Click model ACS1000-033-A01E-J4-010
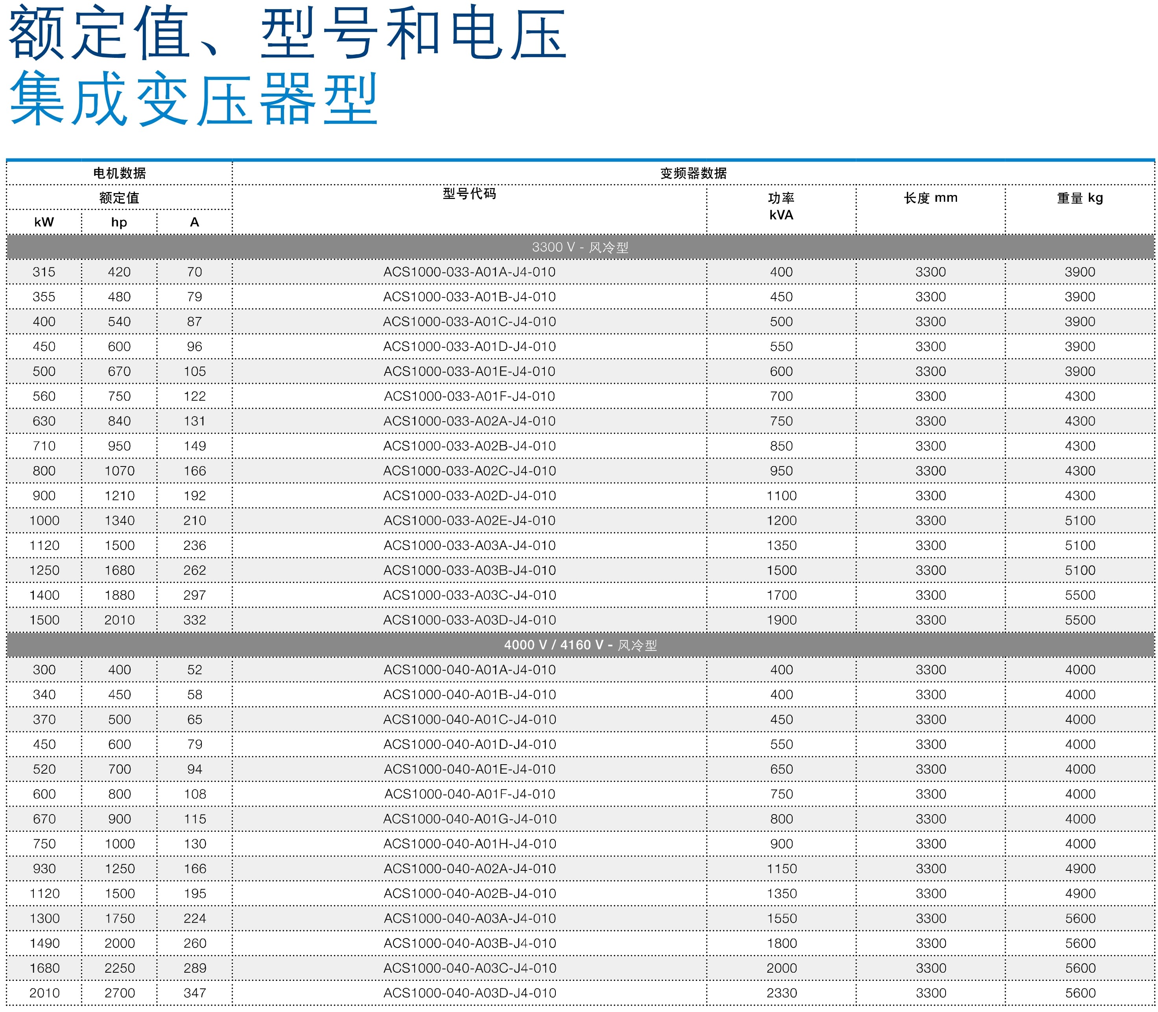 [469, 372]
